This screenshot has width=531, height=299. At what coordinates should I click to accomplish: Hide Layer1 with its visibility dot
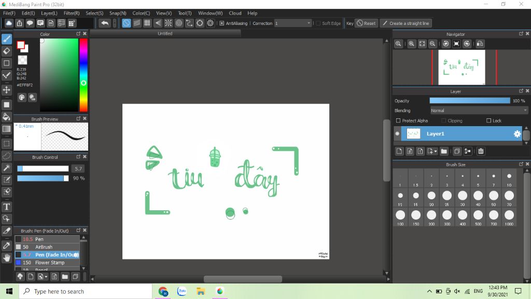[x=397, y=133]
